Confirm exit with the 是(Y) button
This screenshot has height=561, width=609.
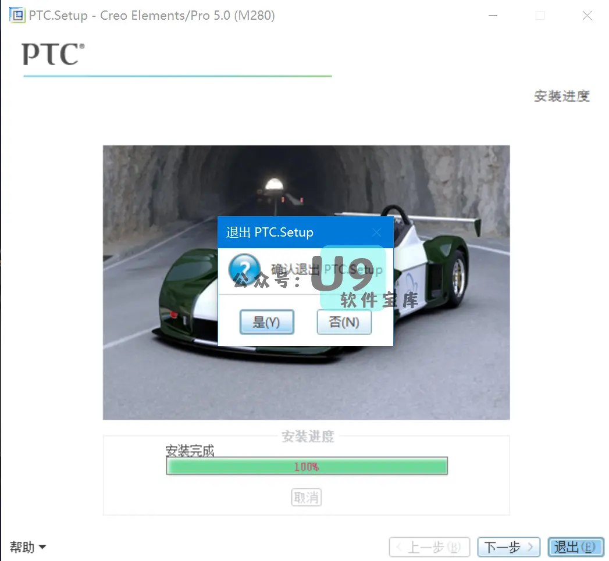pos(266,322)
